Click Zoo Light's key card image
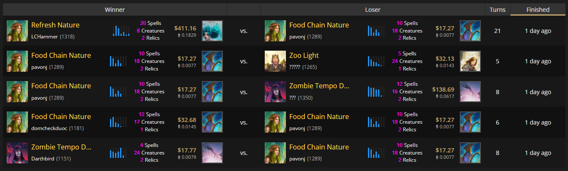Screen dimensions: 568x171 point(470,61)
